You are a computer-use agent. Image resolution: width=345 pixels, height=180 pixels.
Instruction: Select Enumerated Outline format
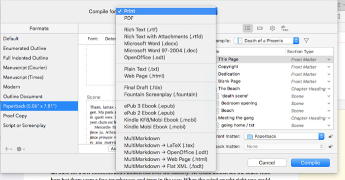(39, 48)
